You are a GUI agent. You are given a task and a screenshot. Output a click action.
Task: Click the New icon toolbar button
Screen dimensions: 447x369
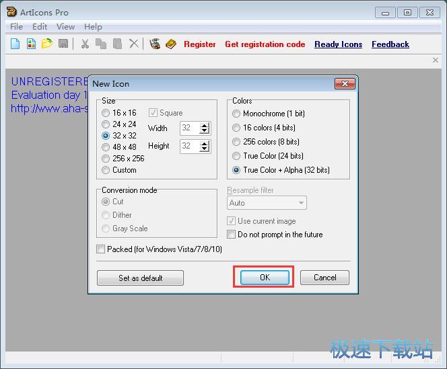15,44
